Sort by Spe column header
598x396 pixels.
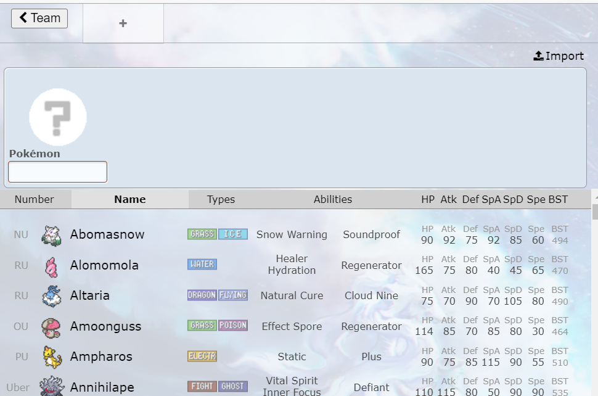pyautogui.click(x=536, y=199)
